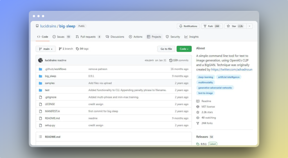Select the deep-learning topic tag
288x158 pixels.
pos(206,77)
